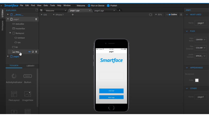Toggle the Outline switch
The image size is (209, 117).
[x=169, y=15]
